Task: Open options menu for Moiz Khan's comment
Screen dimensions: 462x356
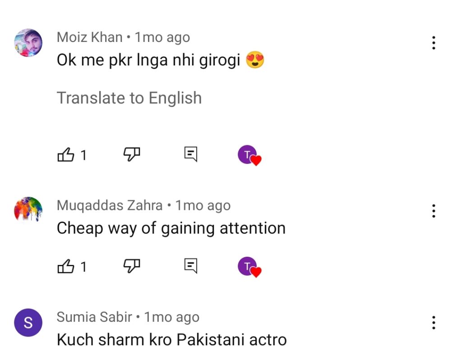Action: tap(434, 43)
